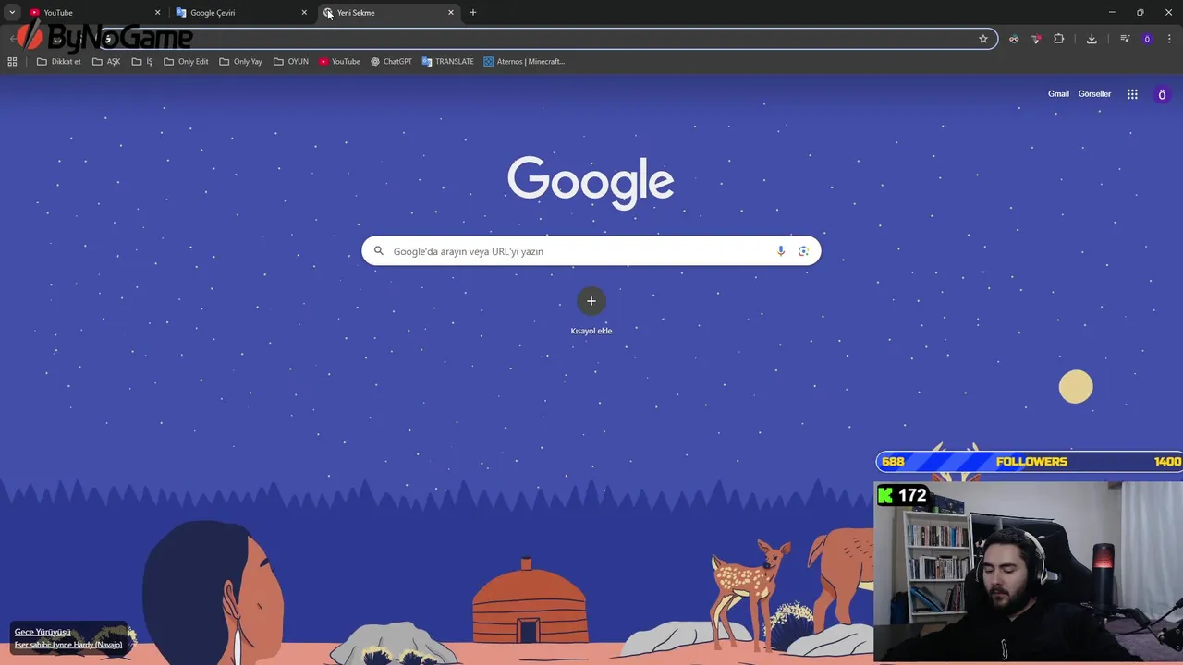
Task: Show Chrome downloads
Action: (1092, 39)
